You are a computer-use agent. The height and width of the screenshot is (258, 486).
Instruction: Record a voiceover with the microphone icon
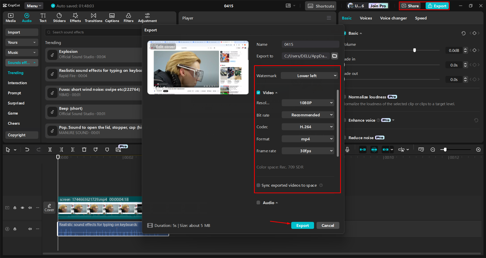tap(347, 149)
